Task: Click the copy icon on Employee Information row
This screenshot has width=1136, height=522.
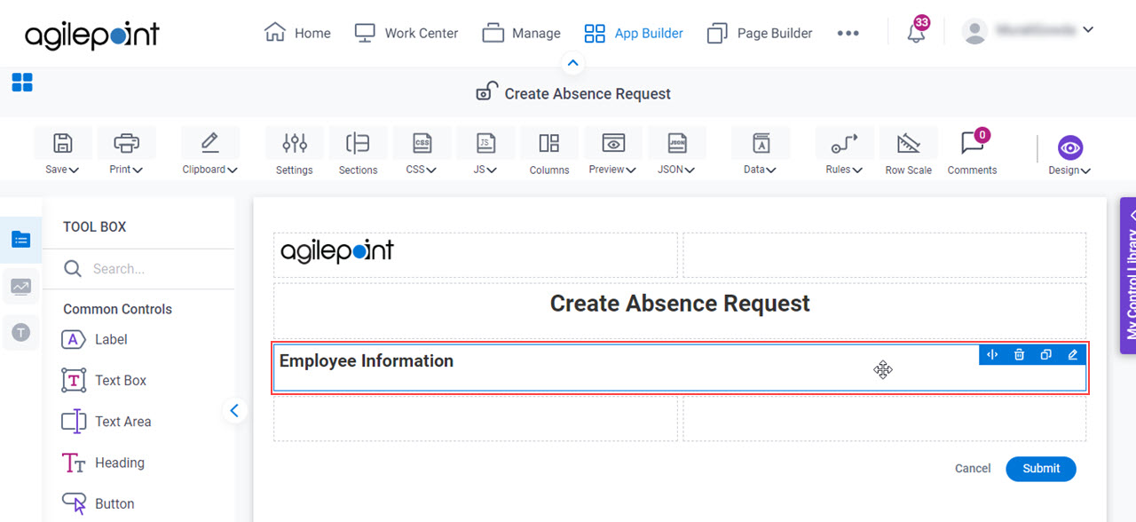Action: coord(1045,354)
